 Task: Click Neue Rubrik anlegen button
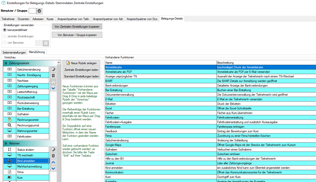[x=81, y=63]
